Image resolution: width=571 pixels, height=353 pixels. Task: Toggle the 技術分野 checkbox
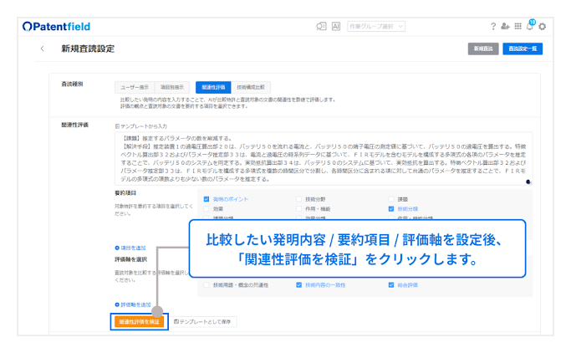[298, 199]
